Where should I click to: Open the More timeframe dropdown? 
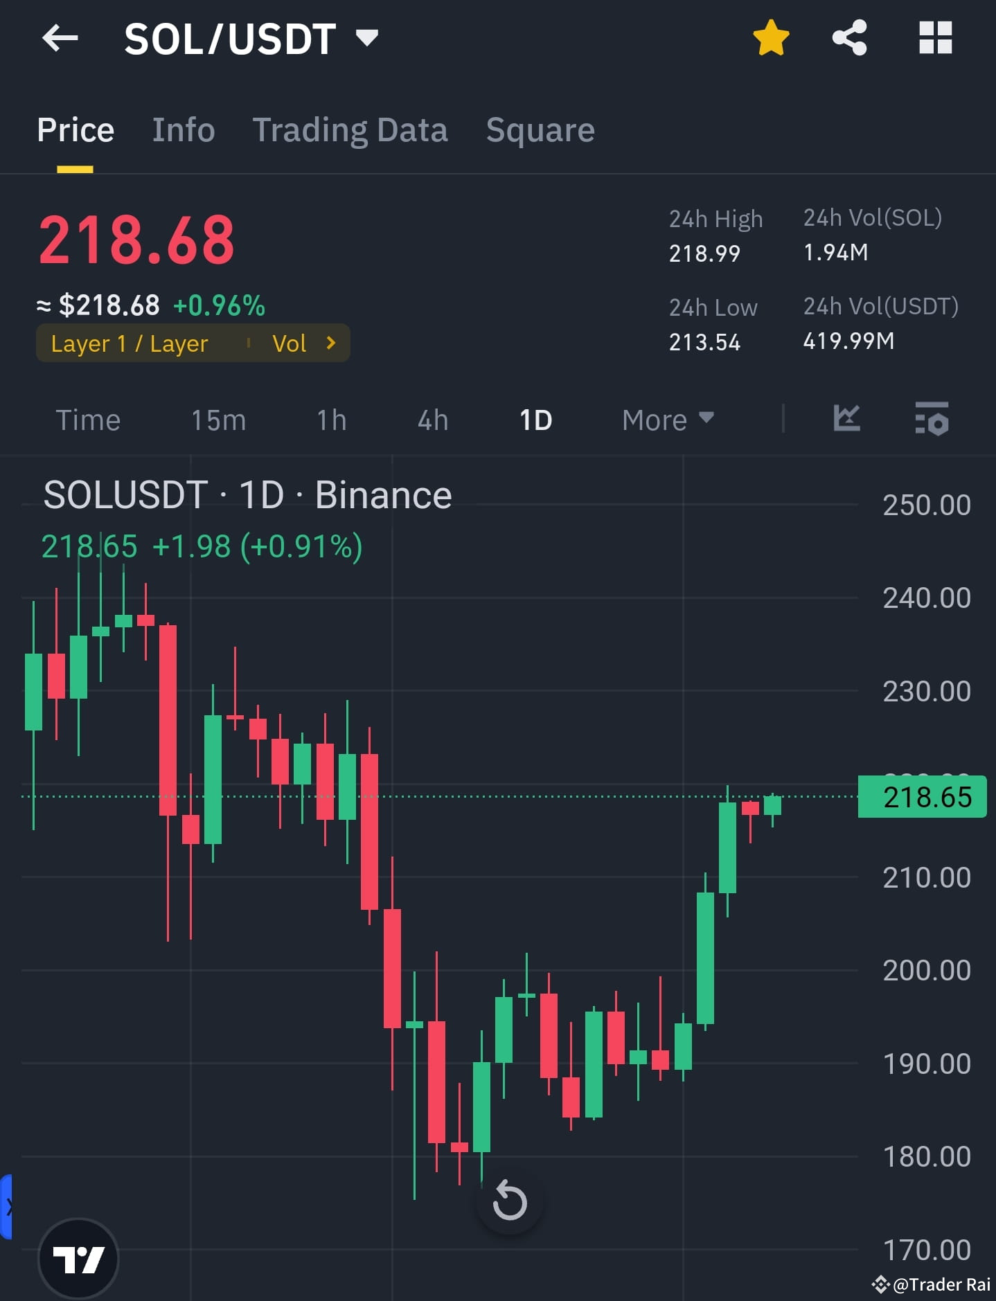tap(666, 419)
